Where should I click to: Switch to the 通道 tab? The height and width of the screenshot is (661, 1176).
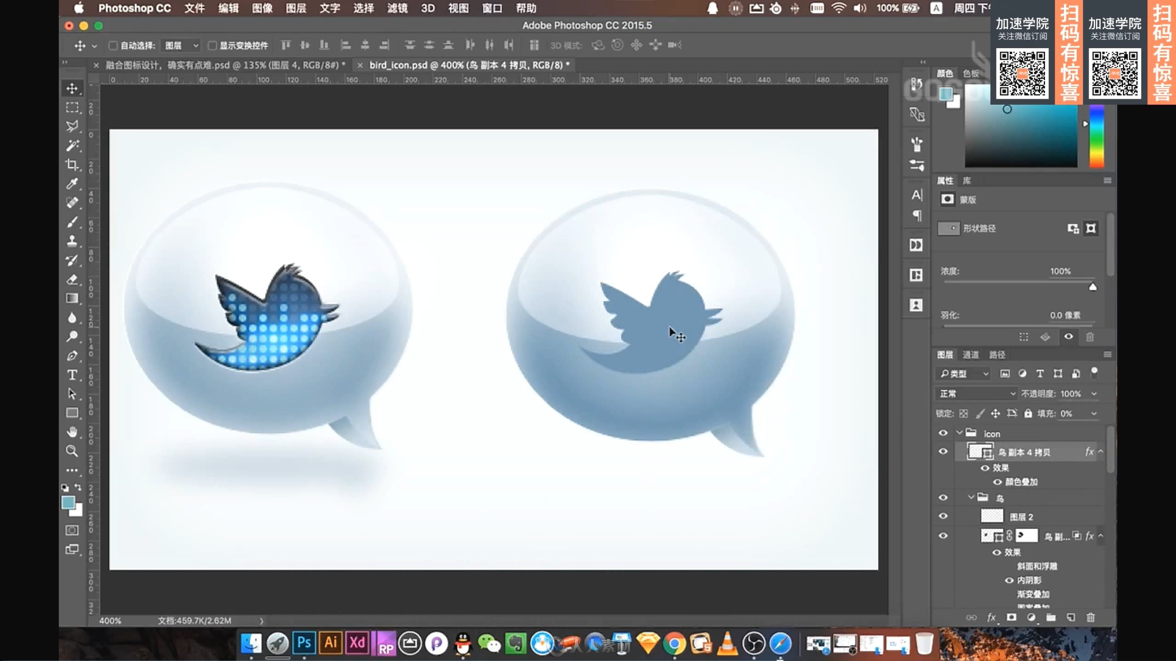coord(970,354)
